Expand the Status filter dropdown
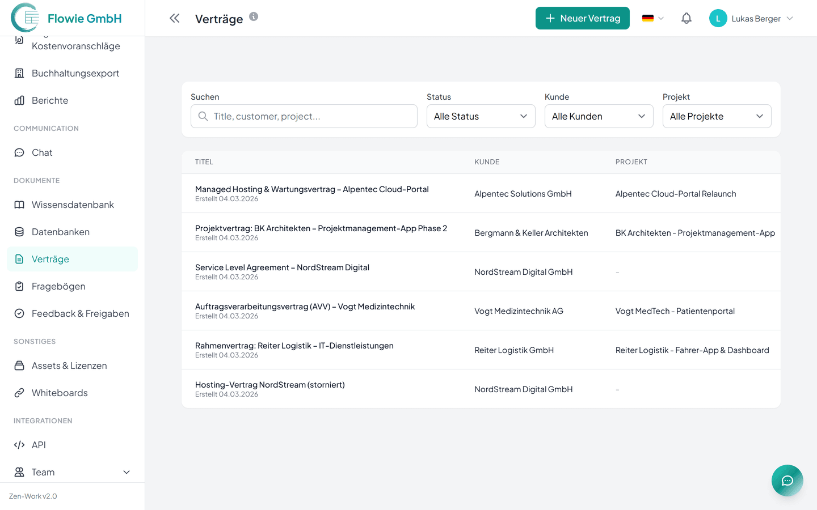This screenshot has width=817, height=510. pyautogui.click(x=481, y=116)
